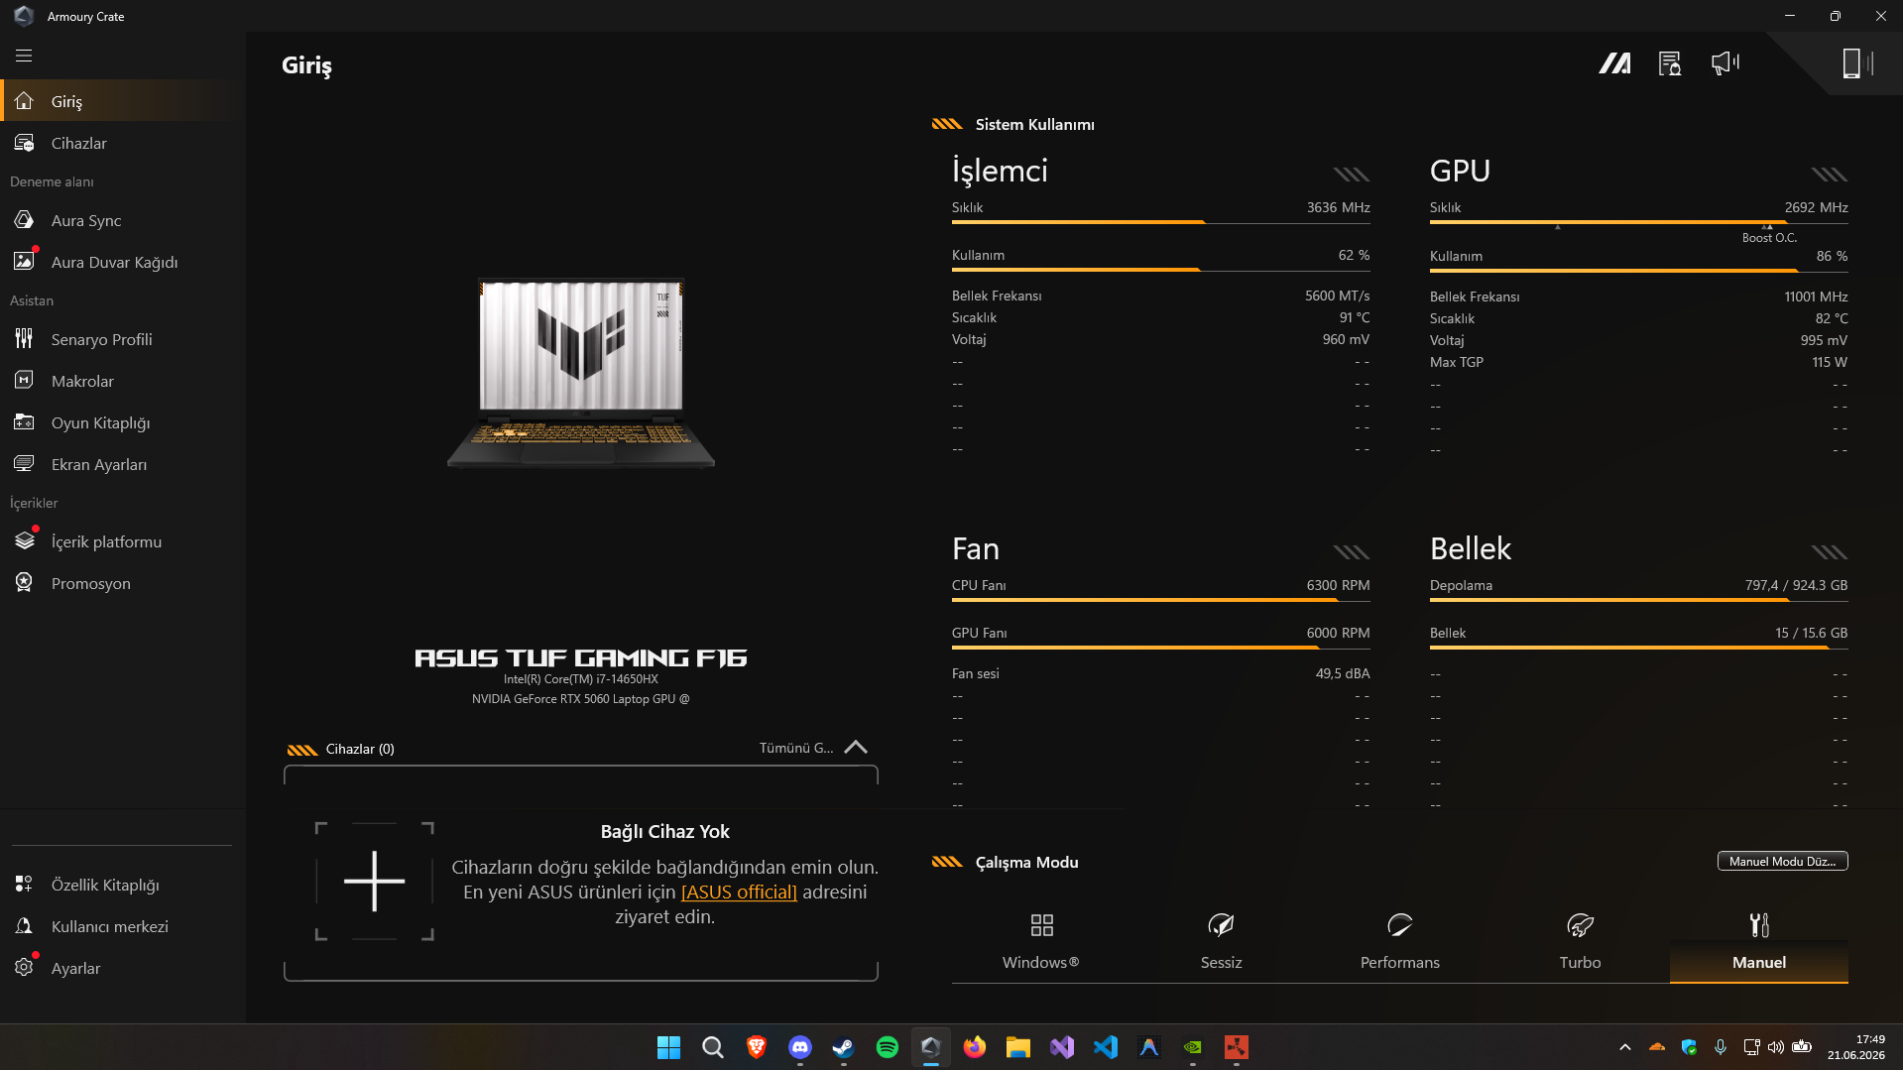The image size is (1903, 1070).
Task: Open Makrolar page
Action: tap(123, 381)
